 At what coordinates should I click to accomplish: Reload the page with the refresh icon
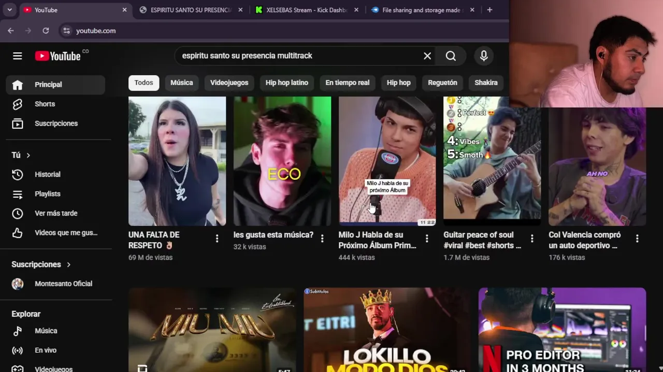point(46,30)
